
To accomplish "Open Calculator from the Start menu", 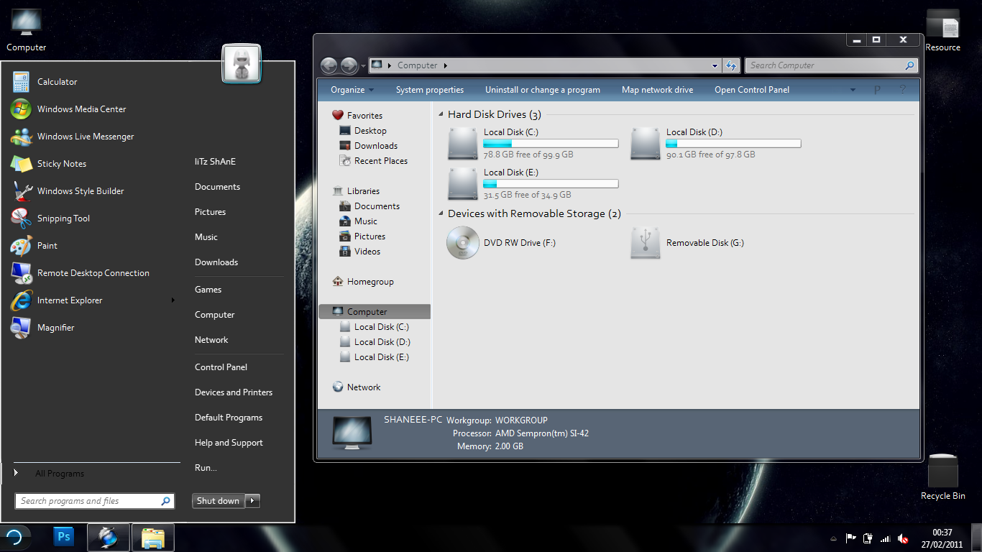I will 91,82.
